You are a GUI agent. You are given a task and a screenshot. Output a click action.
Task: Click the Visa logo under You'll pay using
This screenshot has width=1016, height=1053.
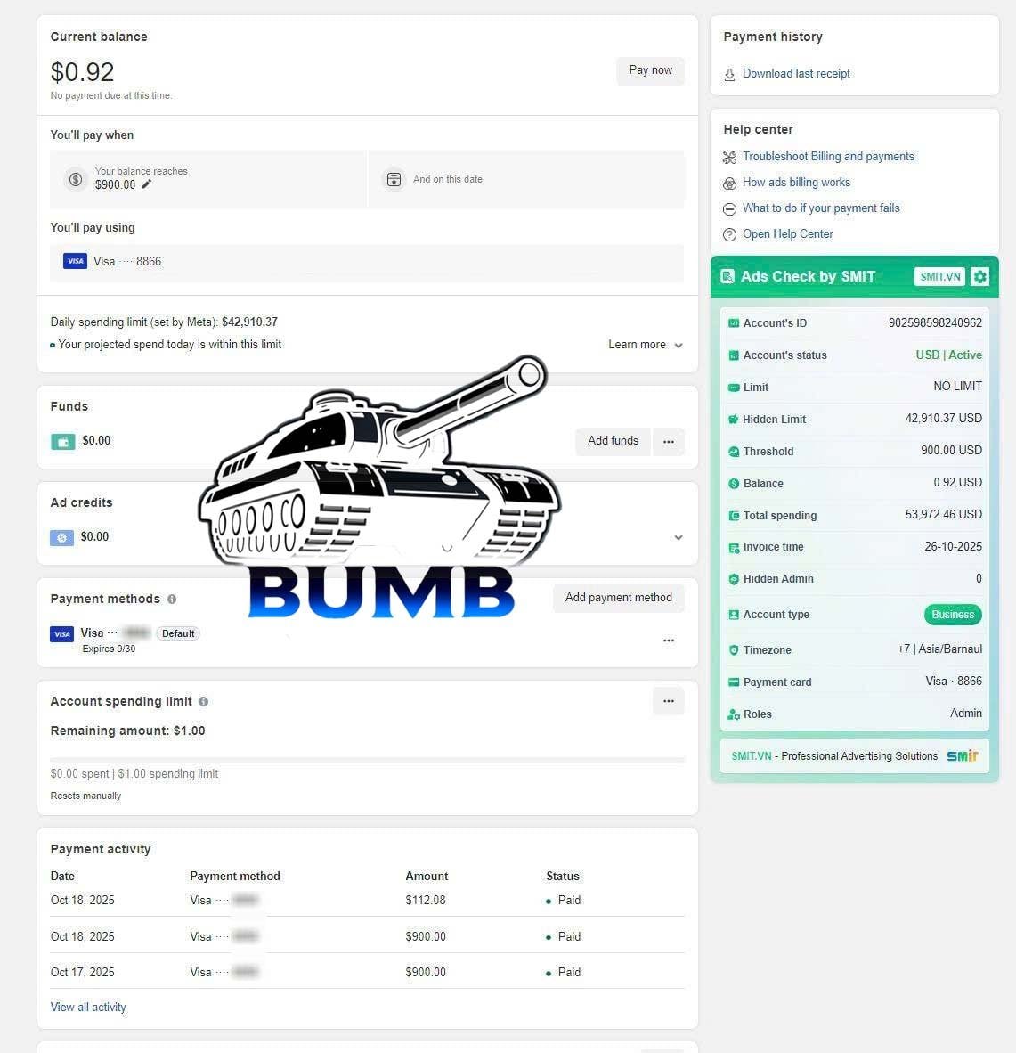(x=75, y=261)
